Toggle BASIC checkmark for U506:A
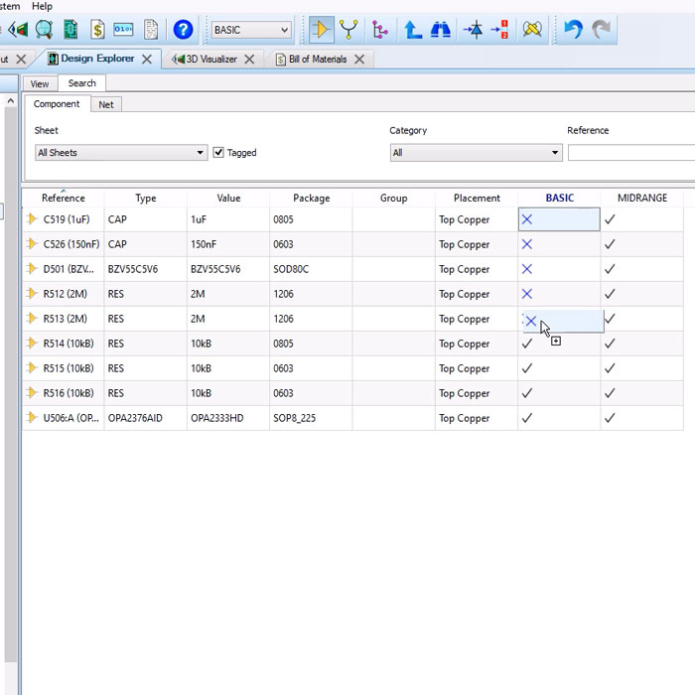The height and width of the screenshot is (695, 695). [526, 418]
